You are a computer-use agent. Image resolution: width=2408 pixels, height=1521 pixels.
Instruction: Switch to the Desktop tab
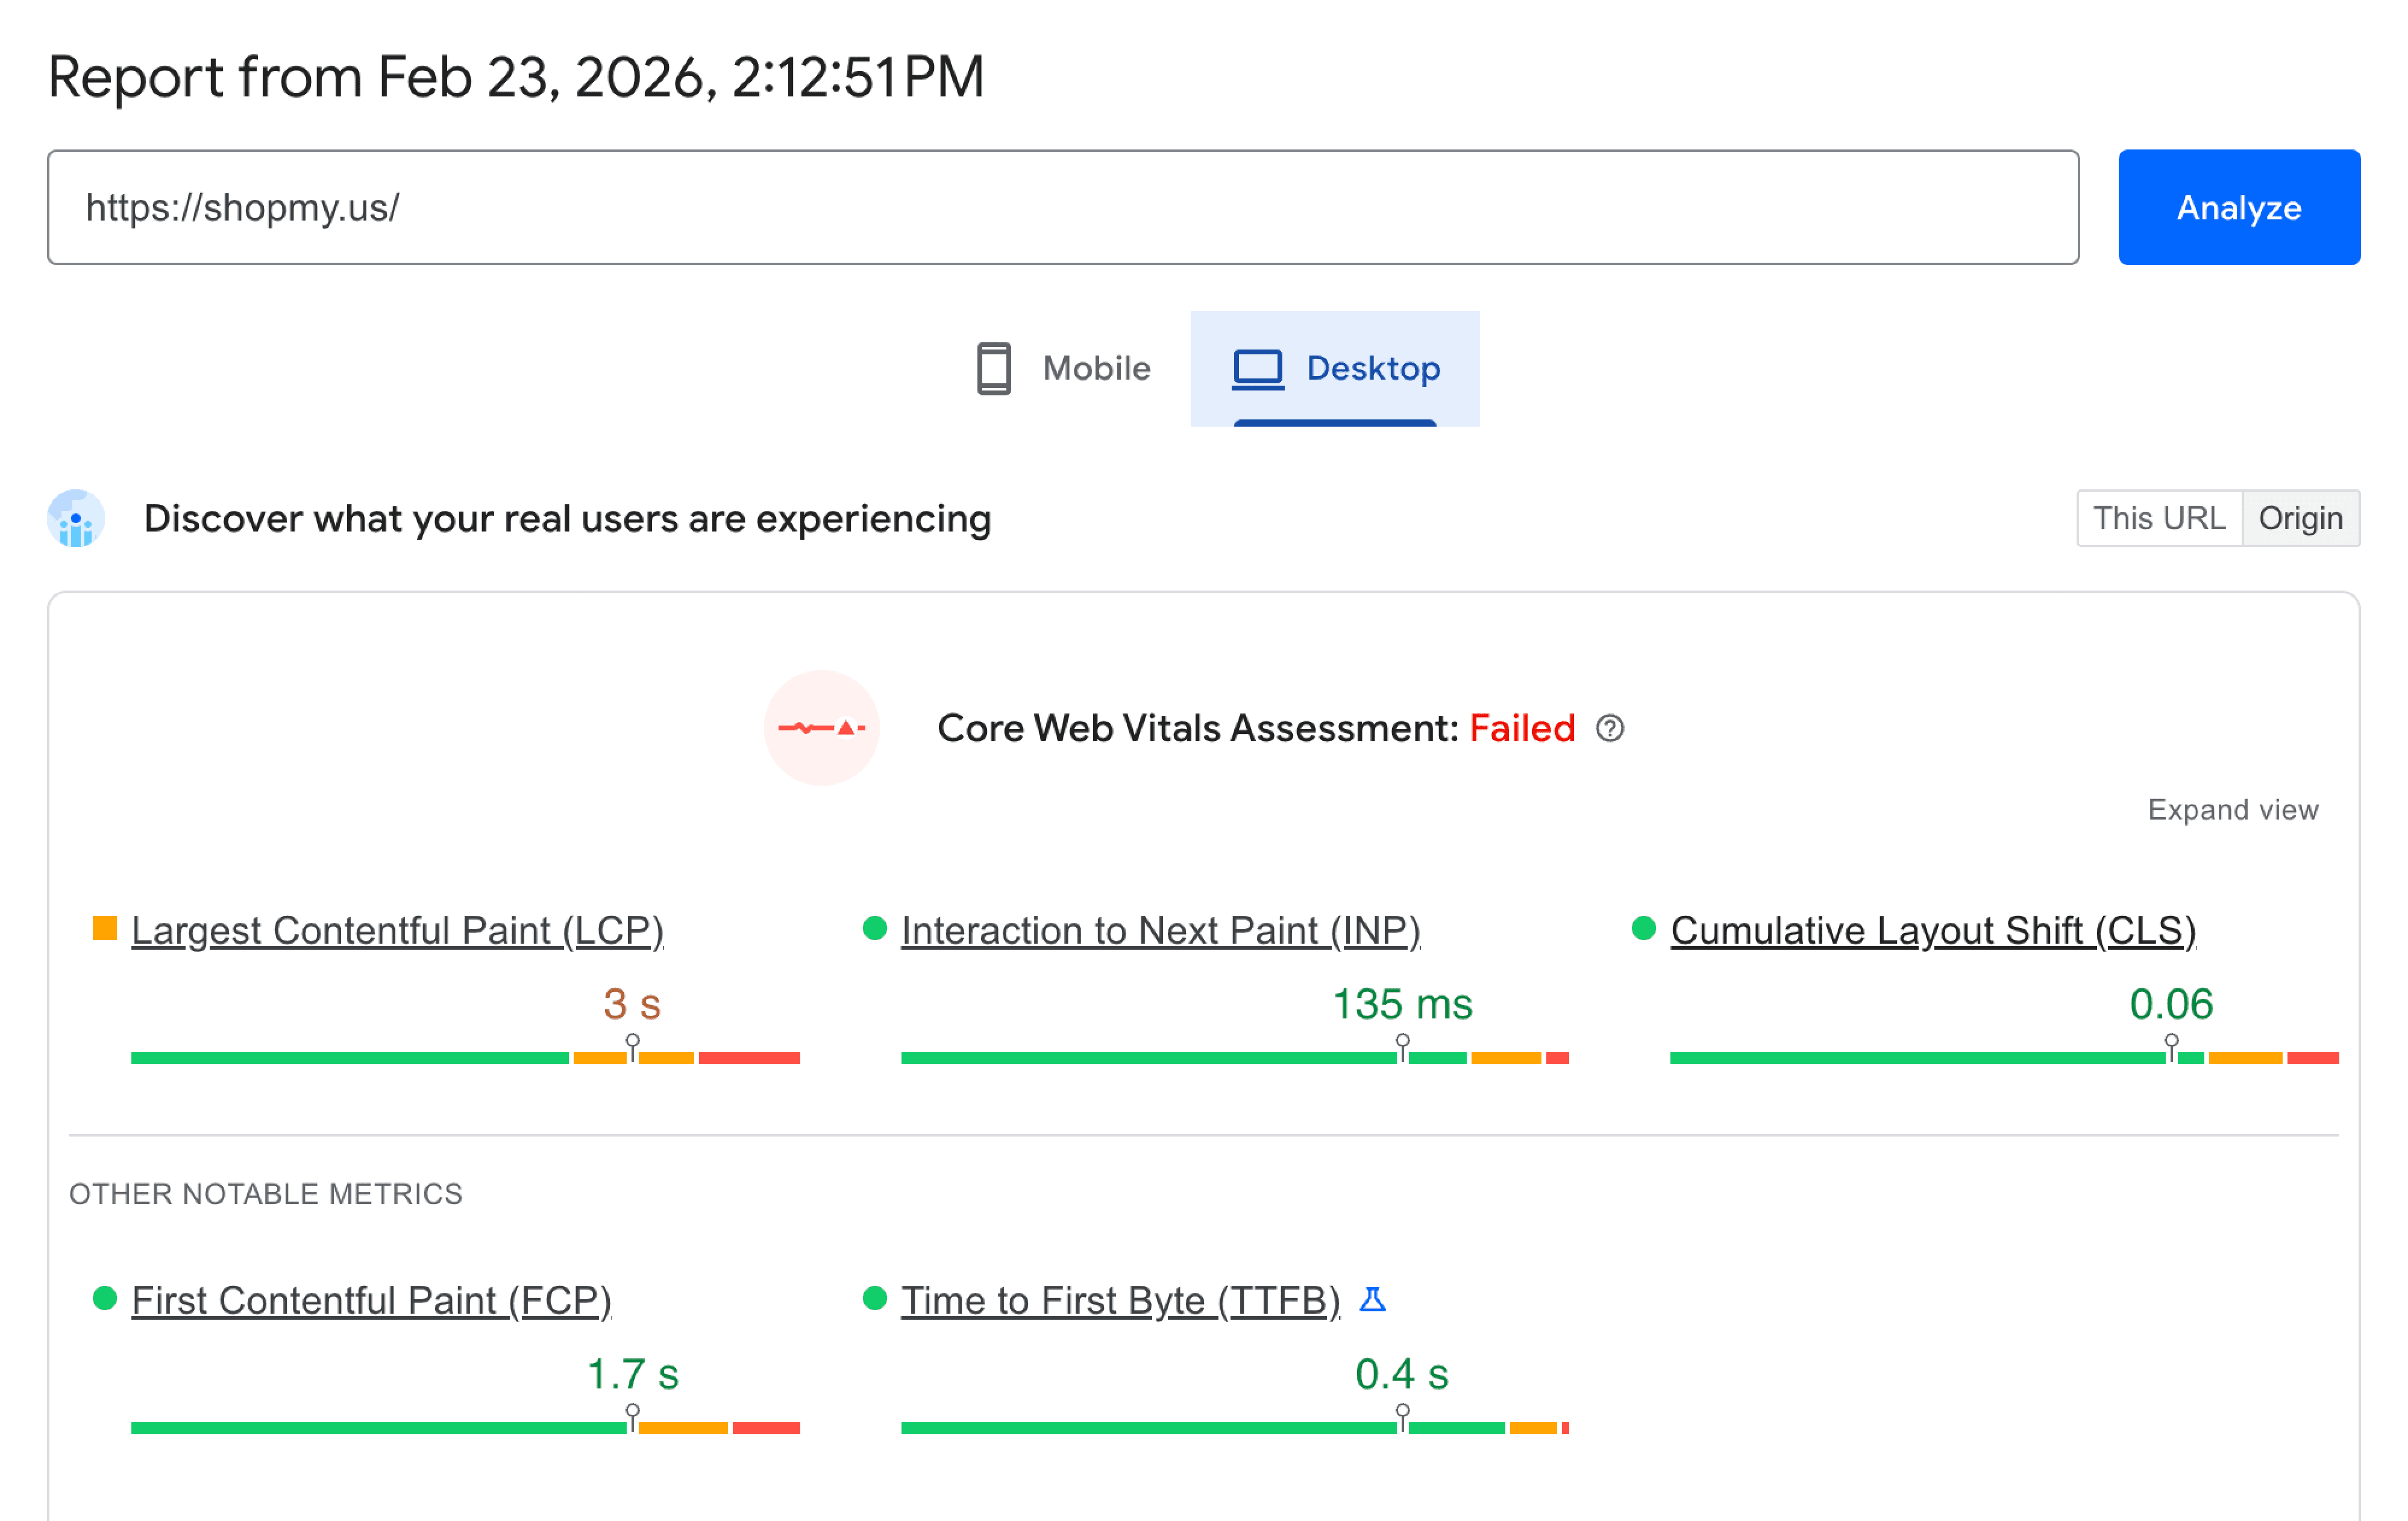1334,368
